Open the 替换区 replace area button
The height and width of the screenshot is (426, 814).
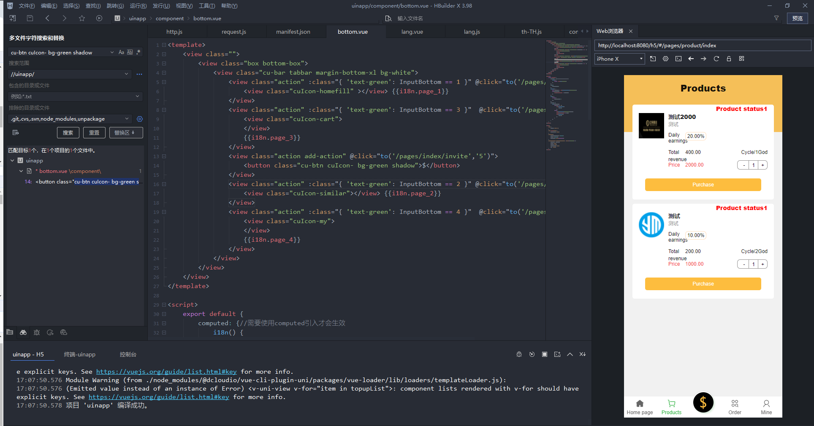pyautogui.click(x=126, y=132)
